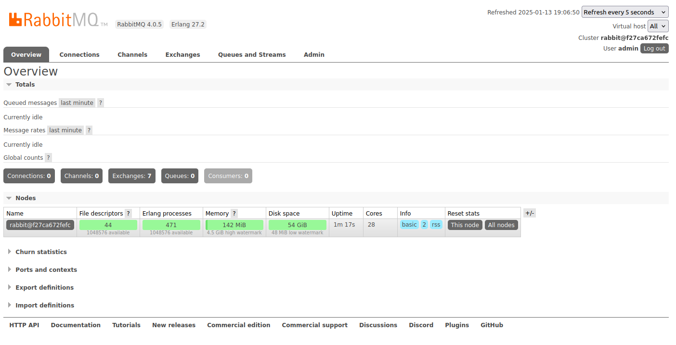Click the info tag labeled 2

(424, 225)
